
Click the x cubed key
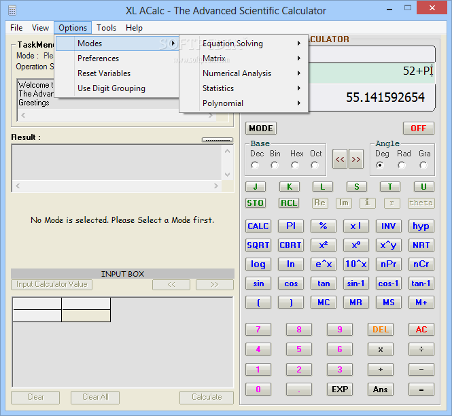click(x=355, y=245)
